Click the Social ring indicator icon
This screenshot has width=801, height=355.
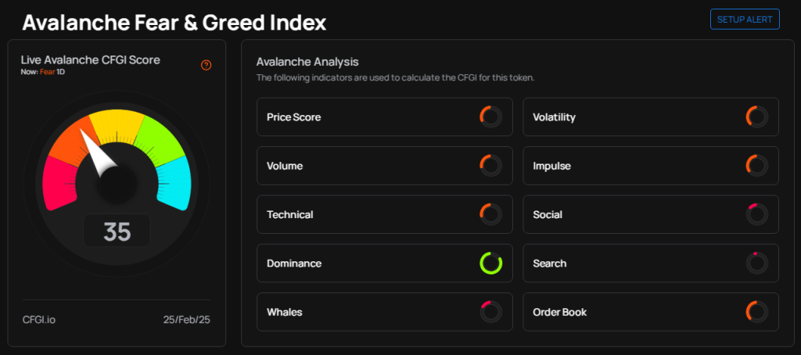757,214
